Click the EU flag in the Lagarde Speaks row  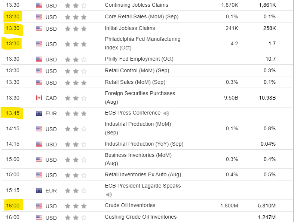point(39,191)
